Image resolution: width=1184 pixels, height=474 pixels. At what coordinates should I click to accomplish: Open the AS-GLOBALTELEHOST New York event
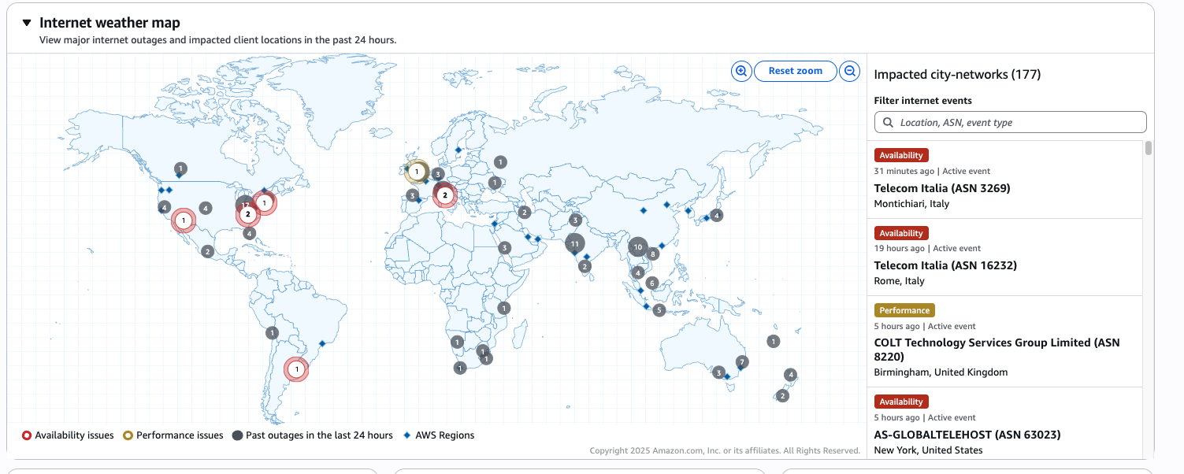[x=967, y=435]
